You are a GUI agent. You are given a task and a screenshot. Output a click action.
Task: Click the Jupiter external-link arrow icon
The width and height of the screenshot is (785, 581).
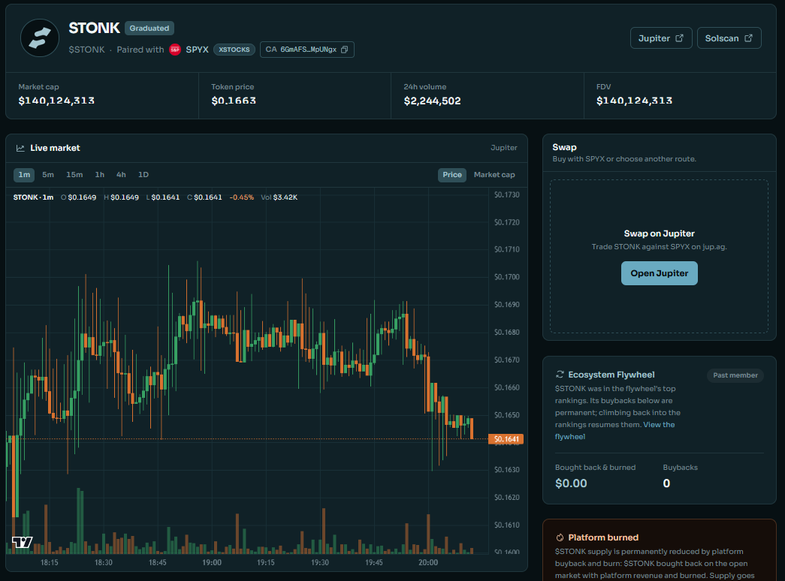tap(679, 38)
